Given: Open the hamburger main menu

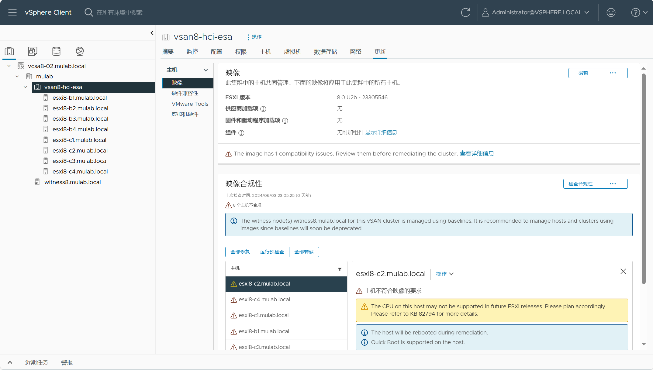Looking at the screenshot, I should (12, 12).
